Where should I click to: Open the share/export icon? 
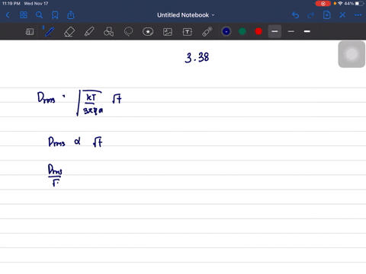tap(71, 15)
